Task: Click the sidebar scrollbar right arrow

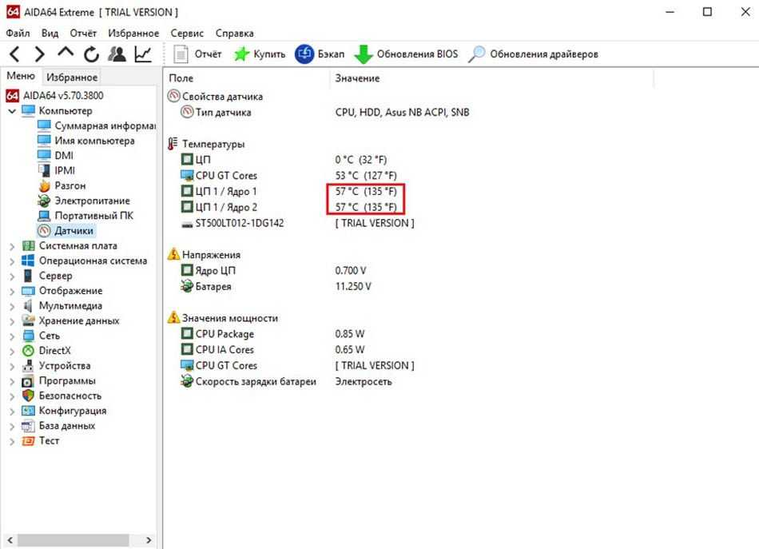Action: [x=149, y=539]
